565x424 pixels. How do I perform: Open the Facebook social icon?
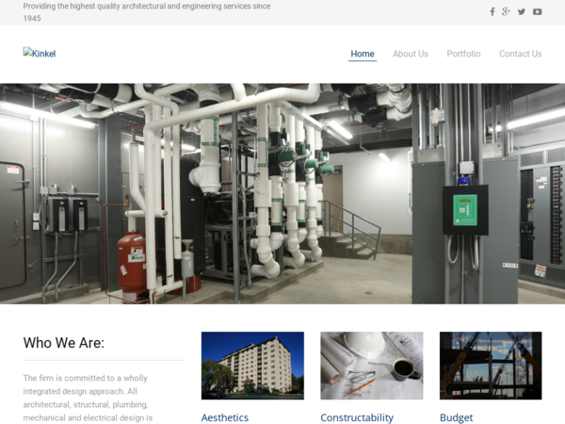(x=492, y=12)
